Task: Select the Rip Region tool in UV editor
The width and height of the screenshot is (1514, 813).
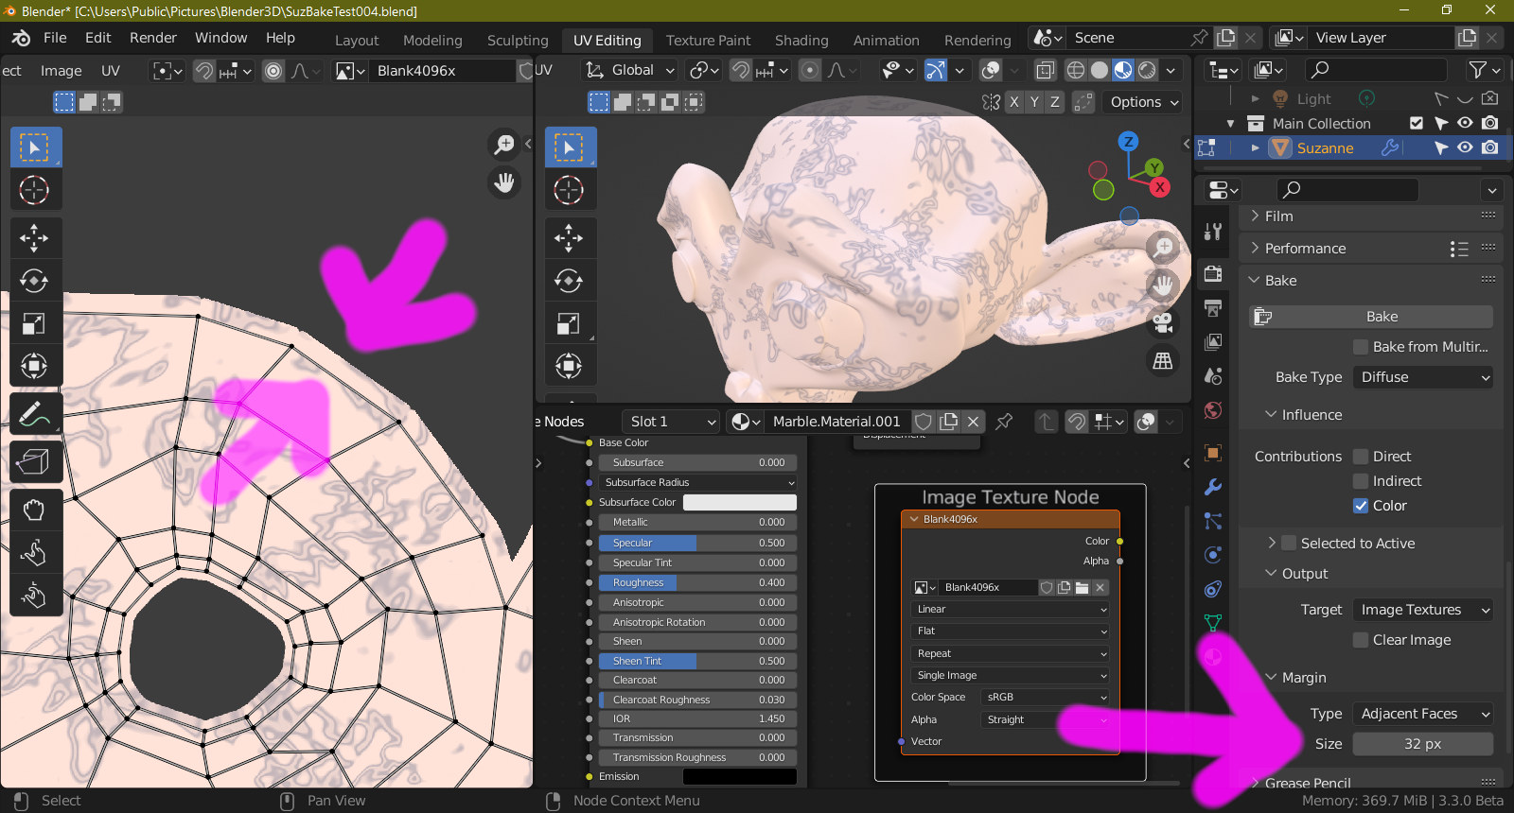Action: tap(35, 461)
